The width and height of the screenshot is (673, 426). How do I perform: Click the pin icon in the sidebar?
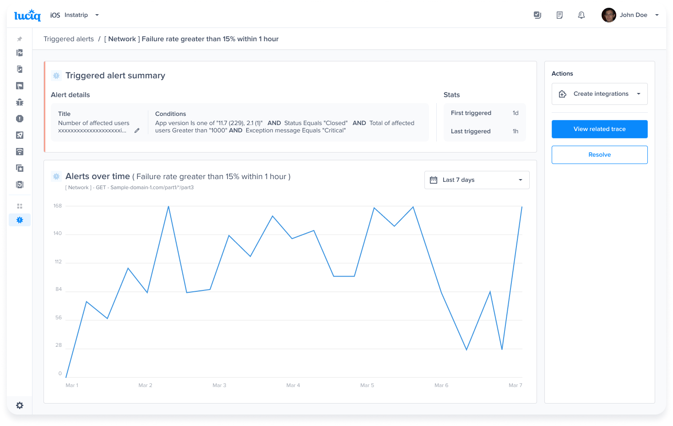[20, 39]
